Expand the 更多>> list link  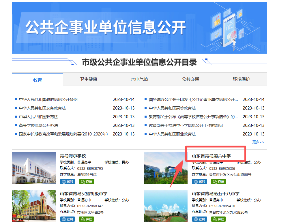(x=258, y=142)
